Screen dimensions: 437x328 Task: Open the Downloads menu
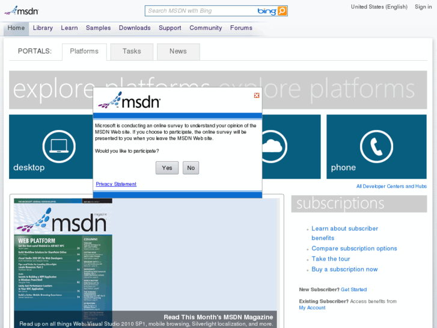135,28
